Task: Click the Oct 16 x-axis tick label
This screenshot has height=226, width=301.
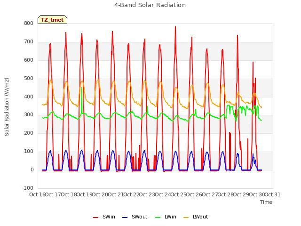Action: pos(37,194)
